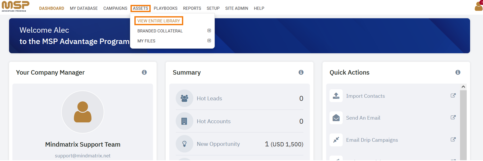
Task: Click the Send An Email quick action
Action: pos(363,118)
